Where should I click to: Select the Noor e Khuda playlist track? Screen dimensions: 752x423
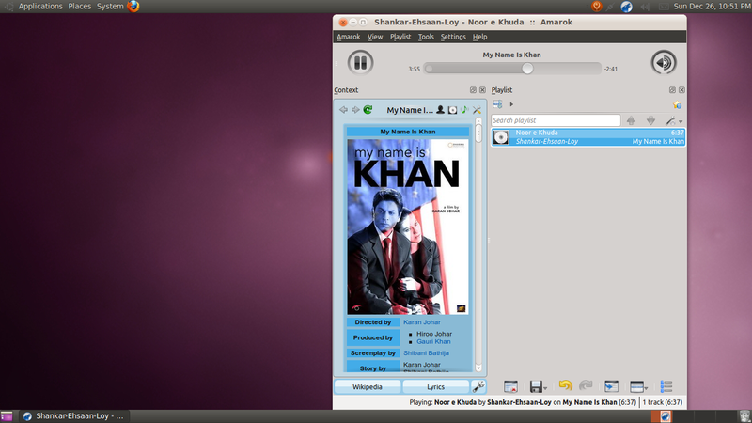click(x=588, y=136)
